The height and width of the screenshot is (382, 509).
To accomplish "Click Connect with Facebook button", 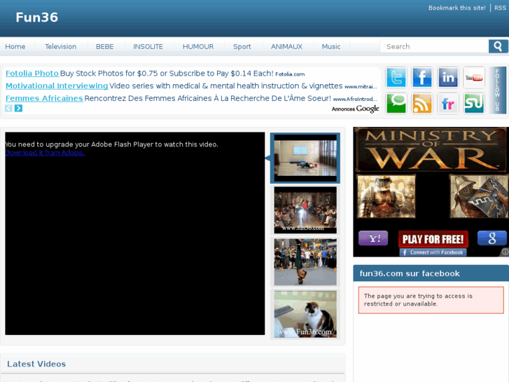I will point(433,252).
